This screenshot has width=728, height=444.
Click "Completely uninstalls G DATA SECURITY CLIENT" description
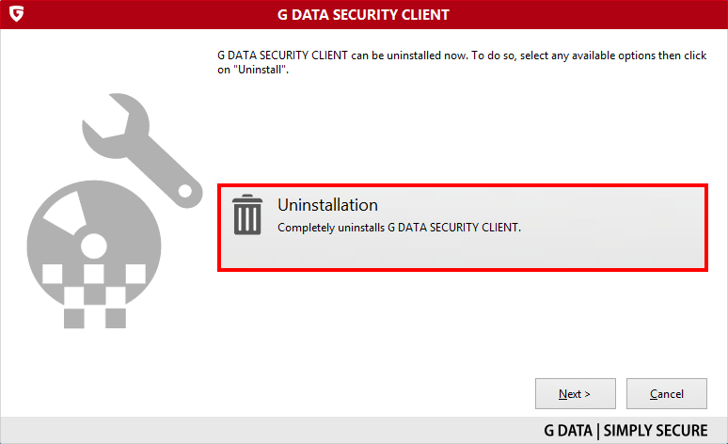[400, 228]
